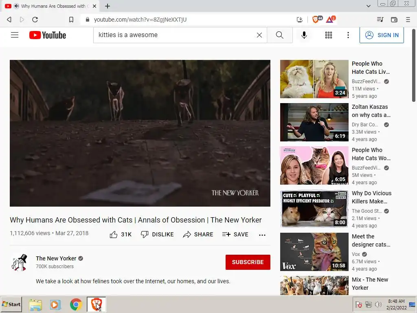Screen dimensions: 417x313
Task: Close the Why Humans Are Obsessed tab
Action: tap(94, 6)
